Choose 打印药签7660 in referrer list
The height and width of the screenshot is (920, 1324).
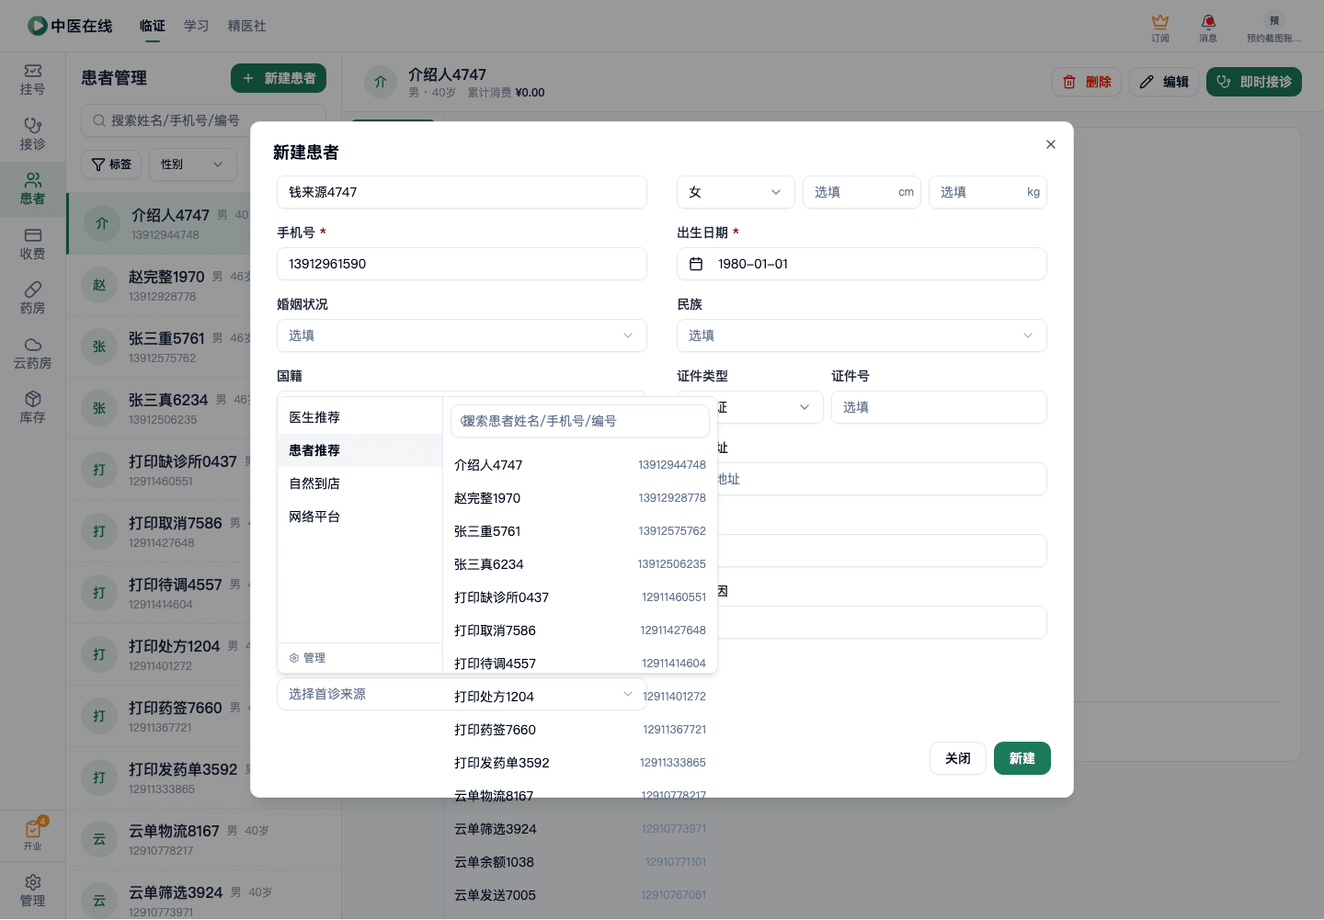580,730
